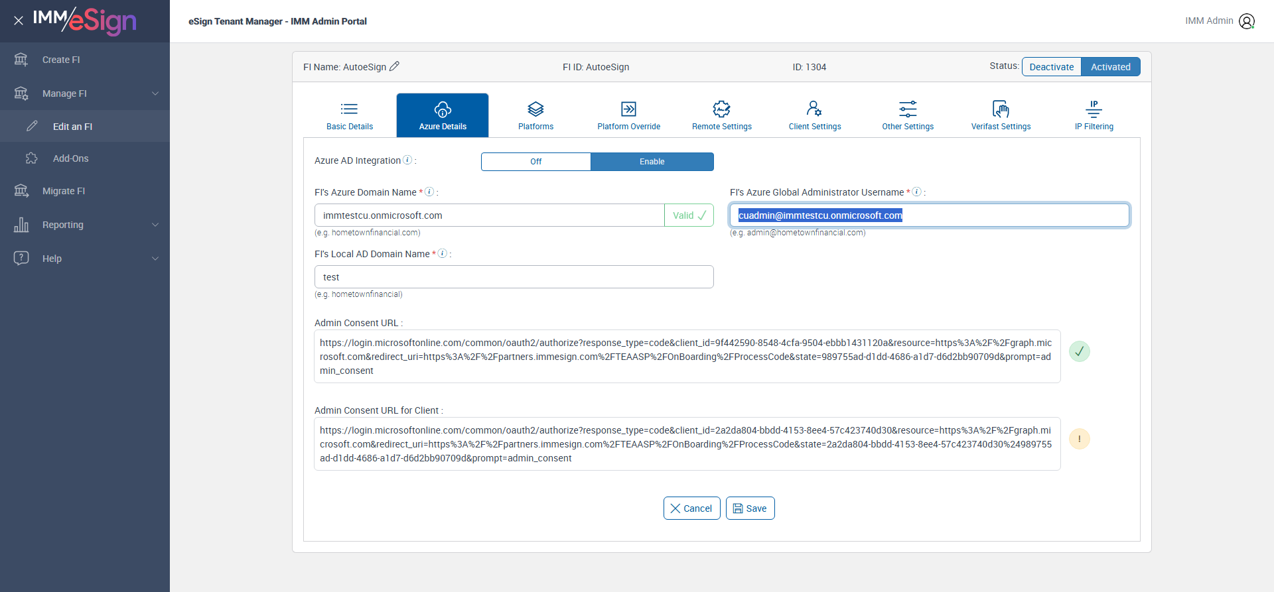Open the IMM Admin user profile icon
1274x592 pixels.
click(1247, 21)
